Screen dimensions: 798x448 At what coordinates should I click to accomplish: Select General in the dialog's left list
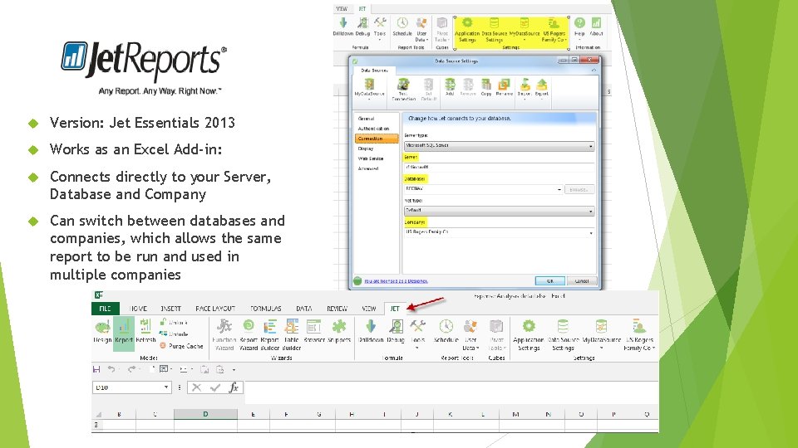(x=366, y=119)
